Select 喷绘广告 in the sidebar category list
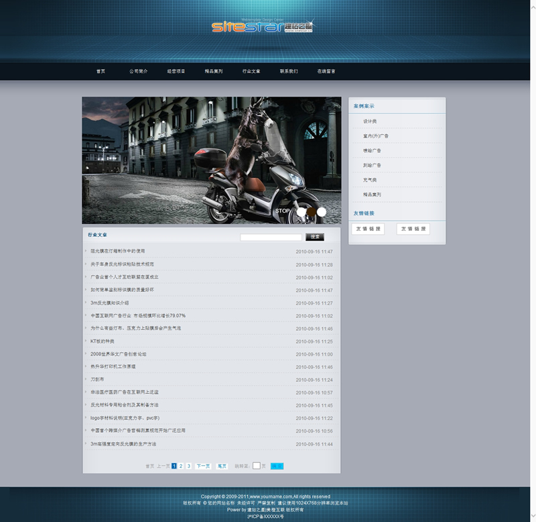Image resolution: width=536 pixels, height=522 pixels. coord(372,151)
